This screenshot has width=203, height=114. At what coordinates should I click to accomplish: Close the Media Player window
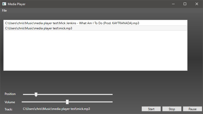click(x=197, y=4)
